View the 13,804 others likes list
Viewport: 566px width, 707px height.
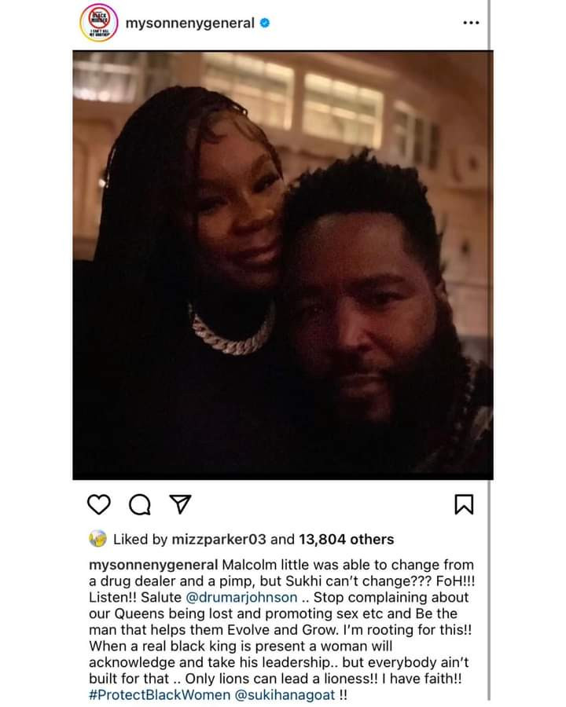point(346,539)
